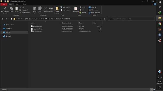The width and height of the screenshot is (163, 91).
Task: Click File Explorer taskbar icon
Action: click(160, 18)
